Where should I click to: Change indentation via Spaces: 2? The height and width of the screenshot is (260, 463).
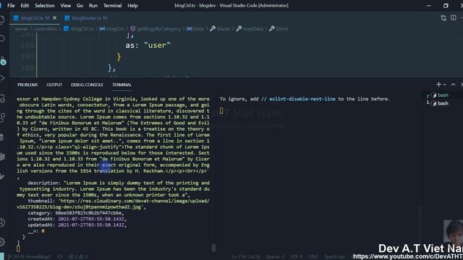[275, 257]
